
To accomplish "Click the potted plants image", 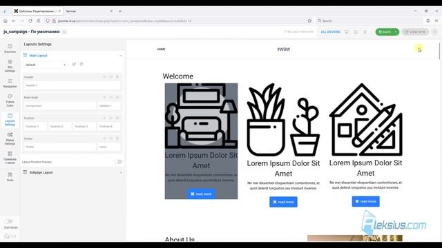I will pyautogui.click(x=283, y=120).
